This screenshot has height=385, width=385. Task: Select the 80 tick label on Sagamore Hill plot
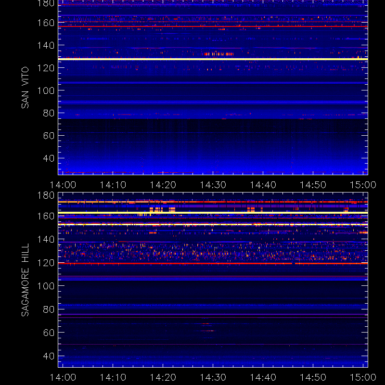[x=49, y=309]
